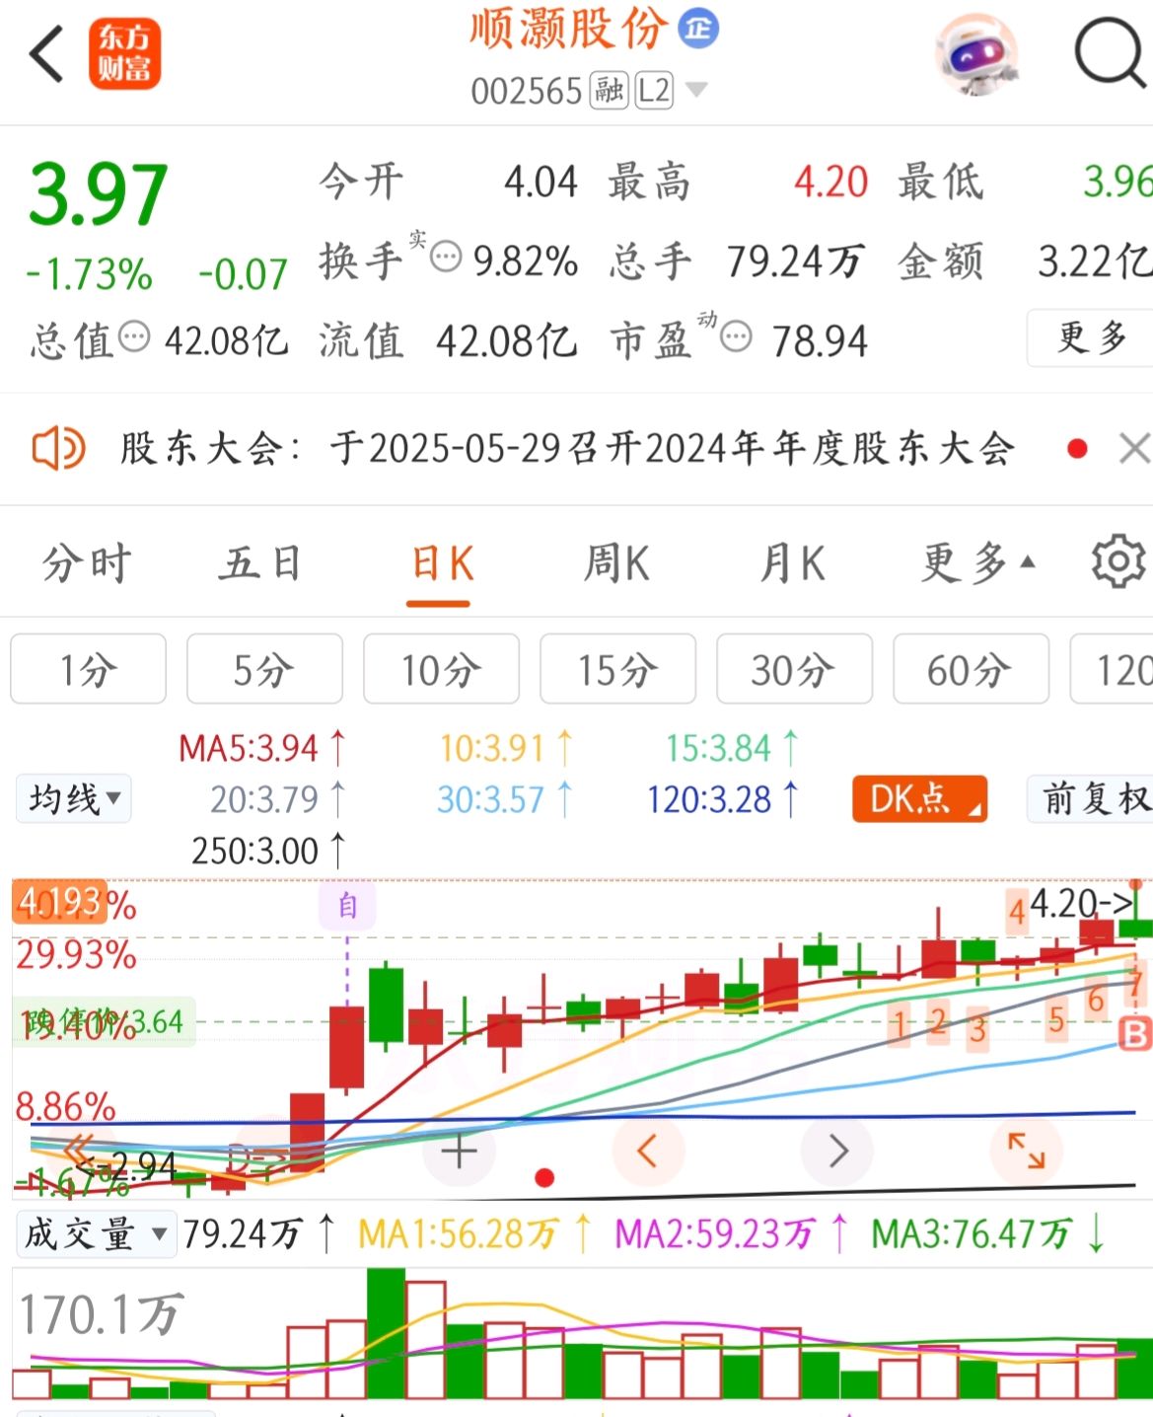Open the AI robot assistant icon

pyautogui.click(x=975, y=54)
